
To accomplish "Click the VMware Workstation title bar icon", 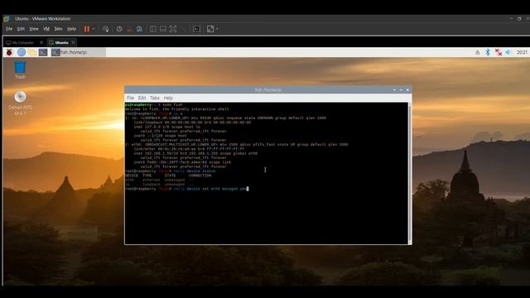I will 7,19.
